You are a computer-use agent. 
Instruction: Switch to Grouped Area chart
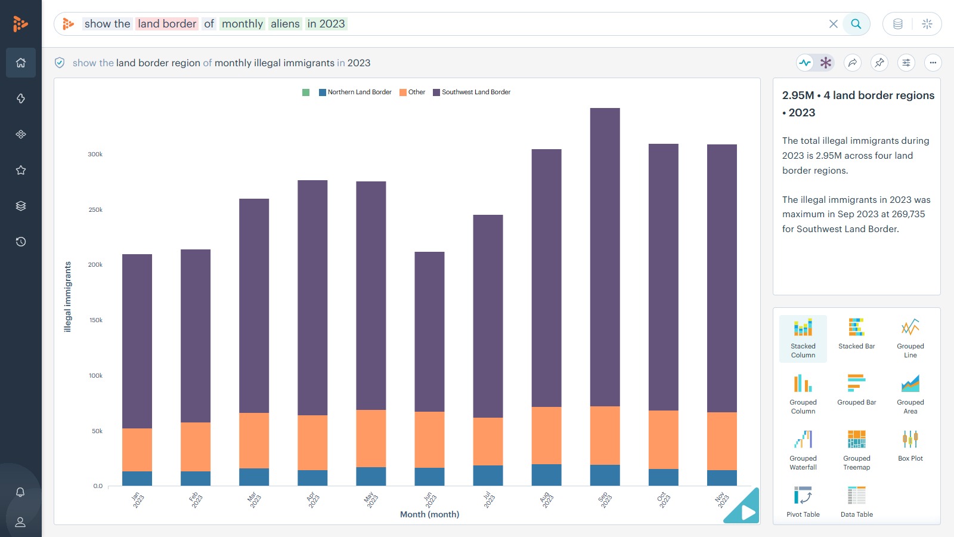click(x=910, y=394)
